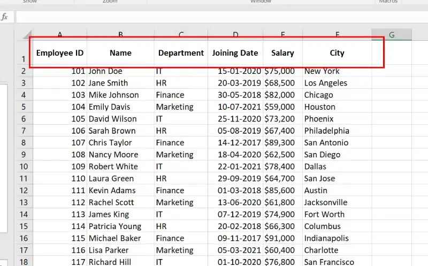The height and width of the screenshot is (266, 428).
Task: Click the City header cell
Action: [x=337, y=53]
